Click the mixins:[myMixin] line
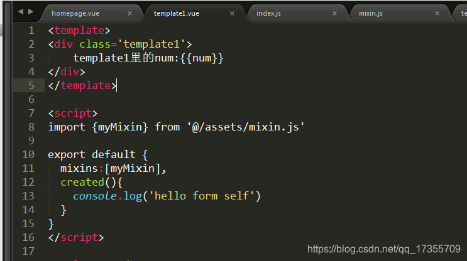Image resolution: width=467 pixels, height=261 pixels. pyautogui.click(x=113, y=169)
